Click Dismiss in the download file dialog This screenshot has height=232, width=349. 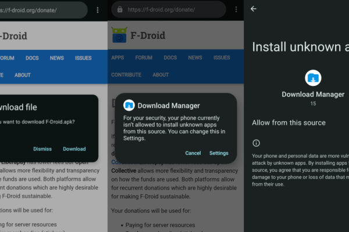click(x=42, y=149)
